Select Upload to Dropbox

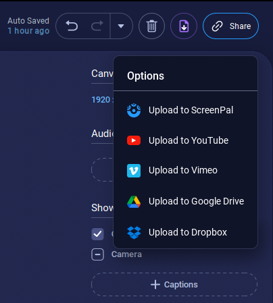point(185,232)
